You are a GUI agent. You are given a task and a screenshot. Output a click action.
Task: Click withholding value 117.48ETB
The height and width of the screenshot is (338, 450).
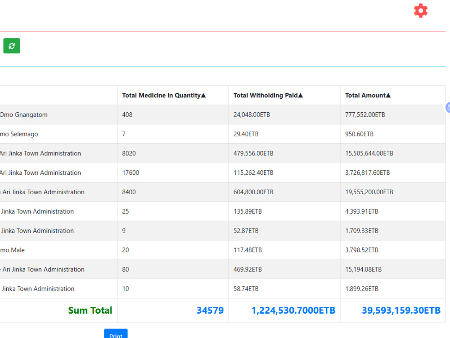click(x=247, y=250)
